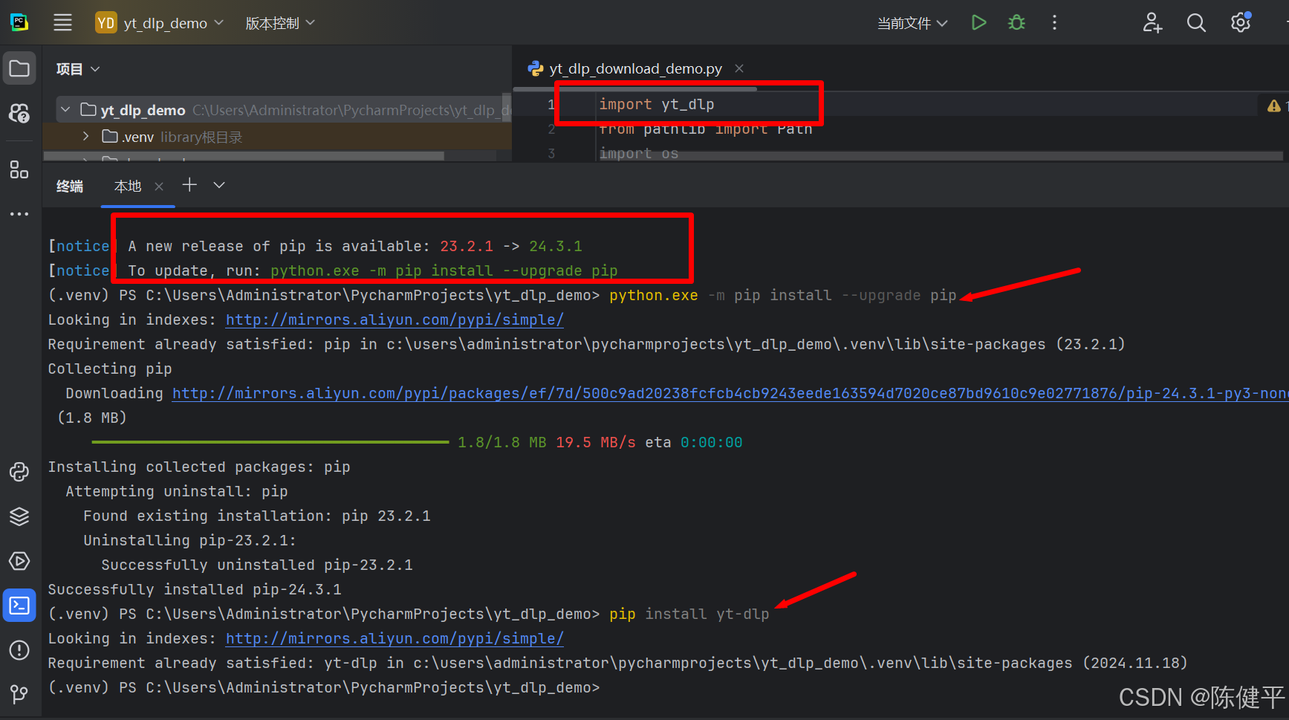Open the Services tool window icon

coord(19,561)
